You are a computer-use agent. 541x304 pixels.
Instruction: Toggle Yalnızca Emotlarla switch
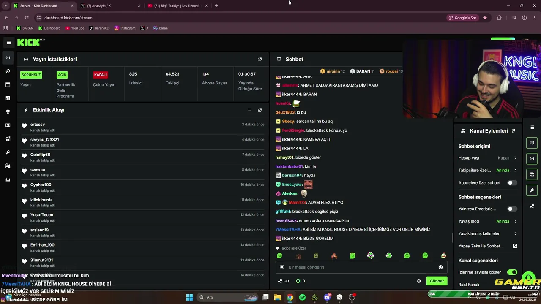512,209
